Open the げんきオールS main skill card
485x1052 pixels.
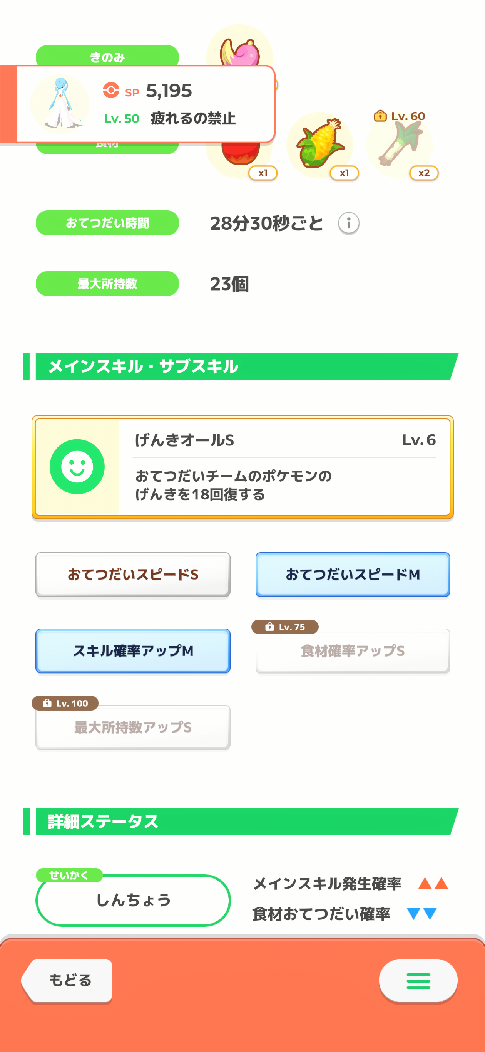tap(243, 467)
